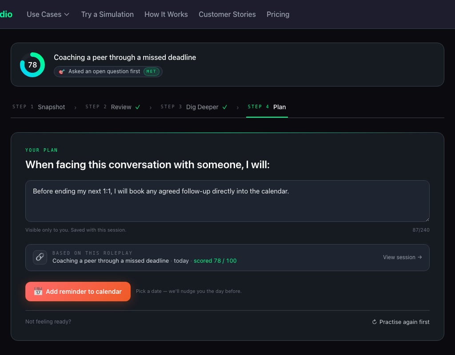Click the Visible only to you note
The height and width of the screenshot is (355, 455).
76,230
